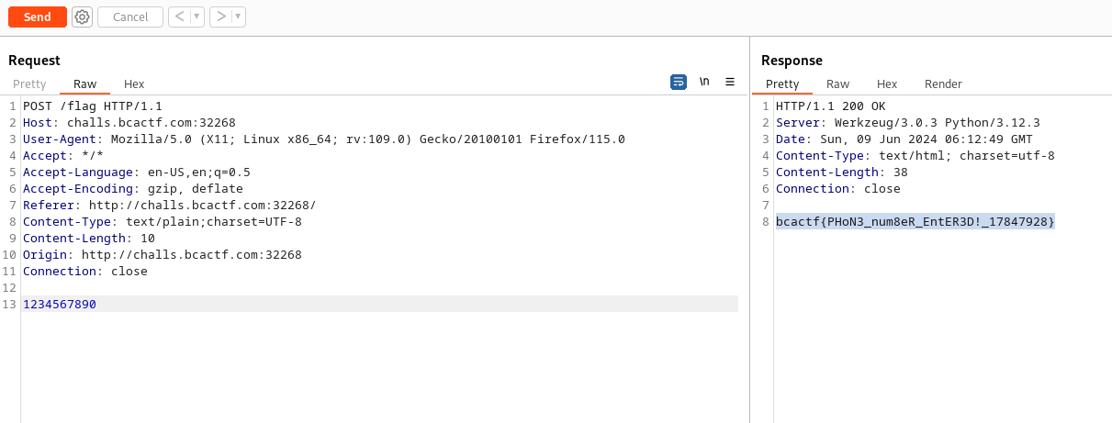Open the request editor hamburger menu

coord(730,82)
